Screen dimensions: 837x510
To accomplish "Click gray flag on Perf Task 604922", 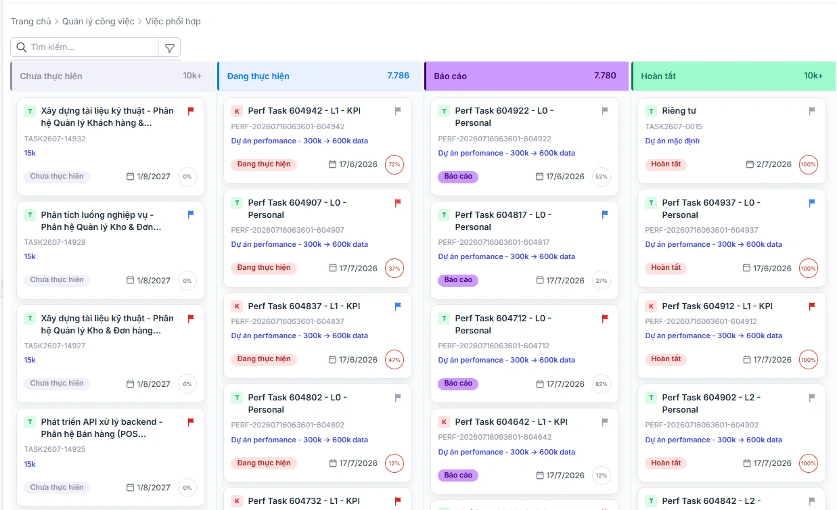I will coord(605,111).
